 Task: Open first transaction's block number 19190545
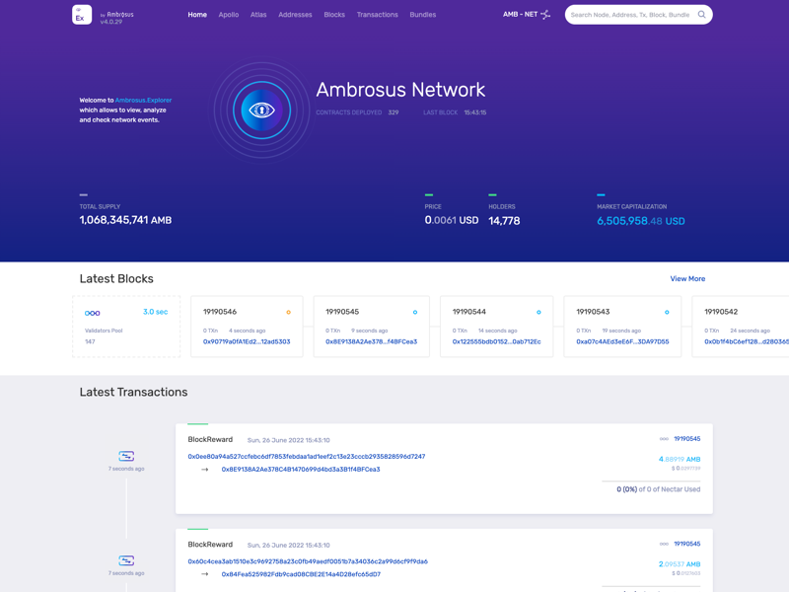pos(686,439)
